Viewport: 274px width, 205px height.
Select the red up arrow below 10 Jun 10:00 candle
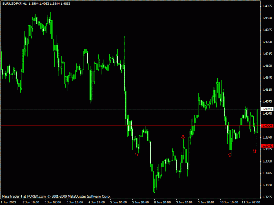(x=230, y=155)
